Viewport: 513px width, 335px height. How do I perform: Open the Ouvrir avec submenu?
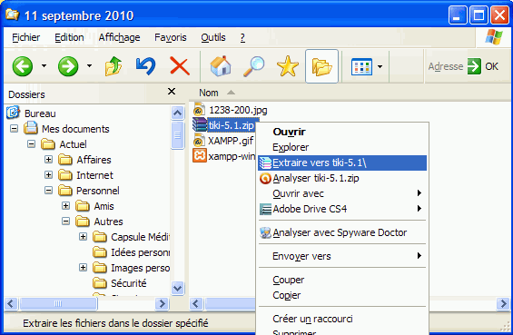pyautogui.click(x=342, y=193)
